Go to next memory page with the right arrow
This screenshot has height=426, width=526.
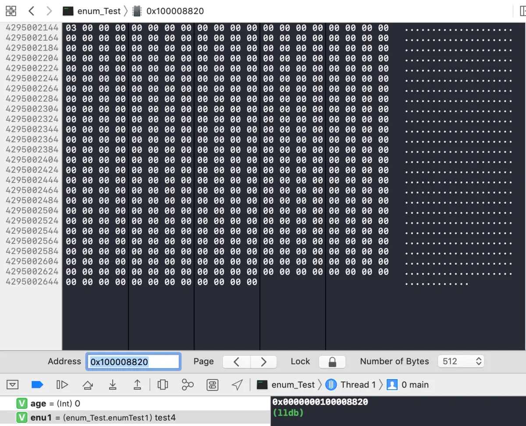pyautogui.click(x=263, y=362)
